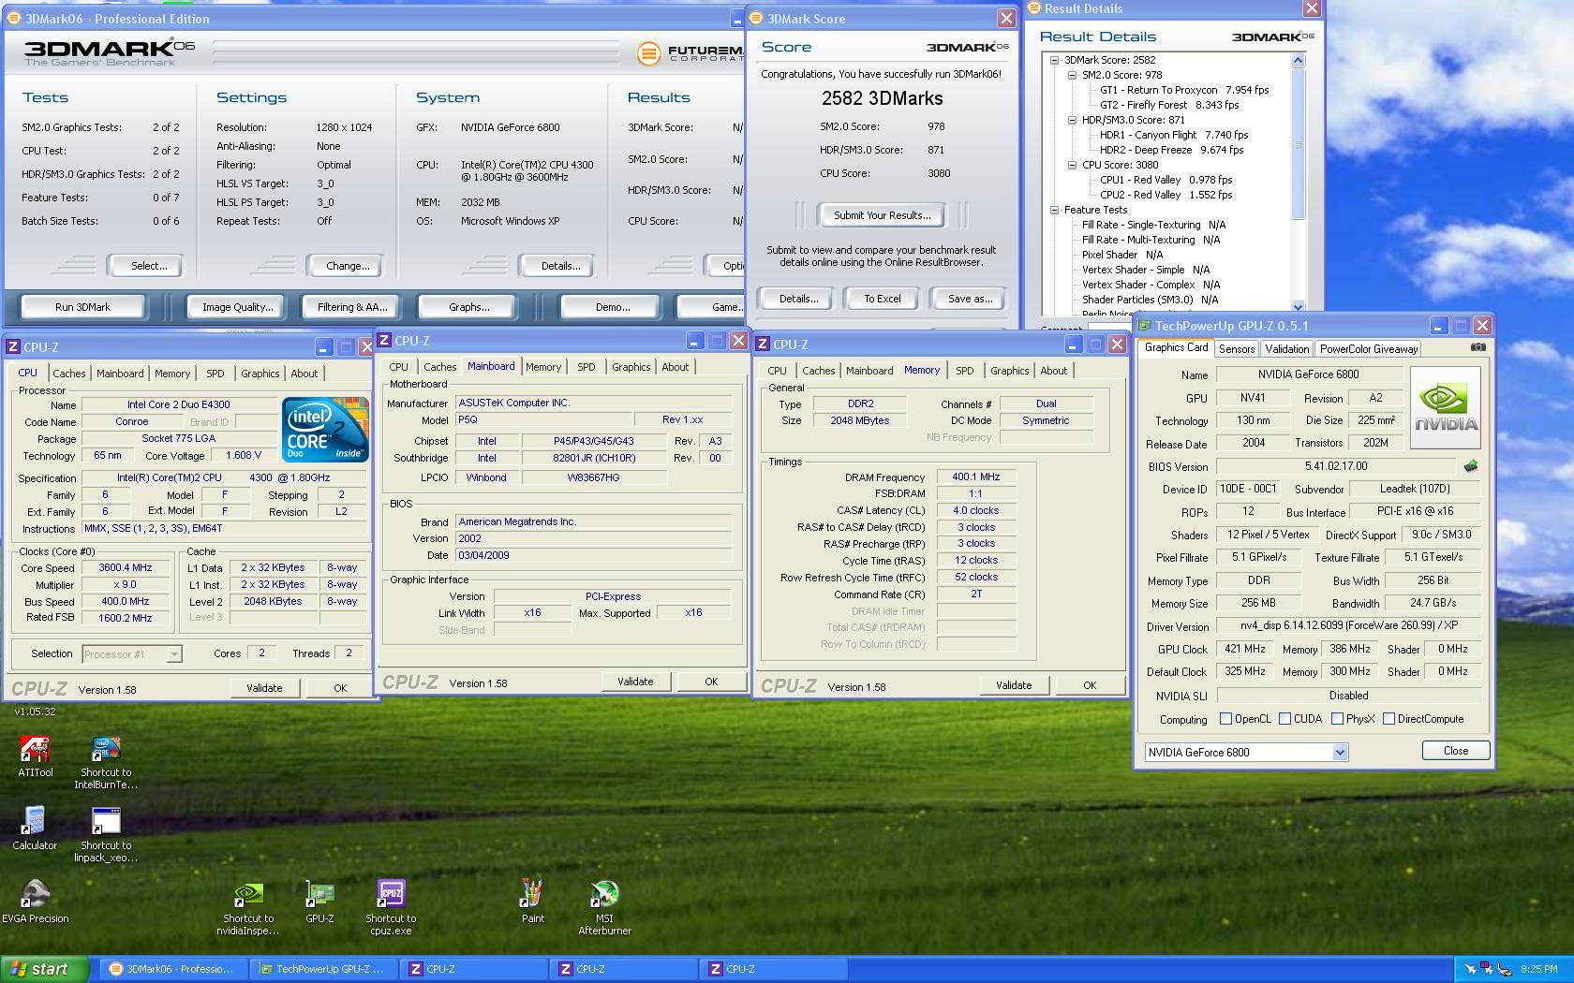Open the nvidiaInspector shortcut icon
The width and height of the screenshot is (1574, 983).
pyautogui.click(x=248, y=907)
